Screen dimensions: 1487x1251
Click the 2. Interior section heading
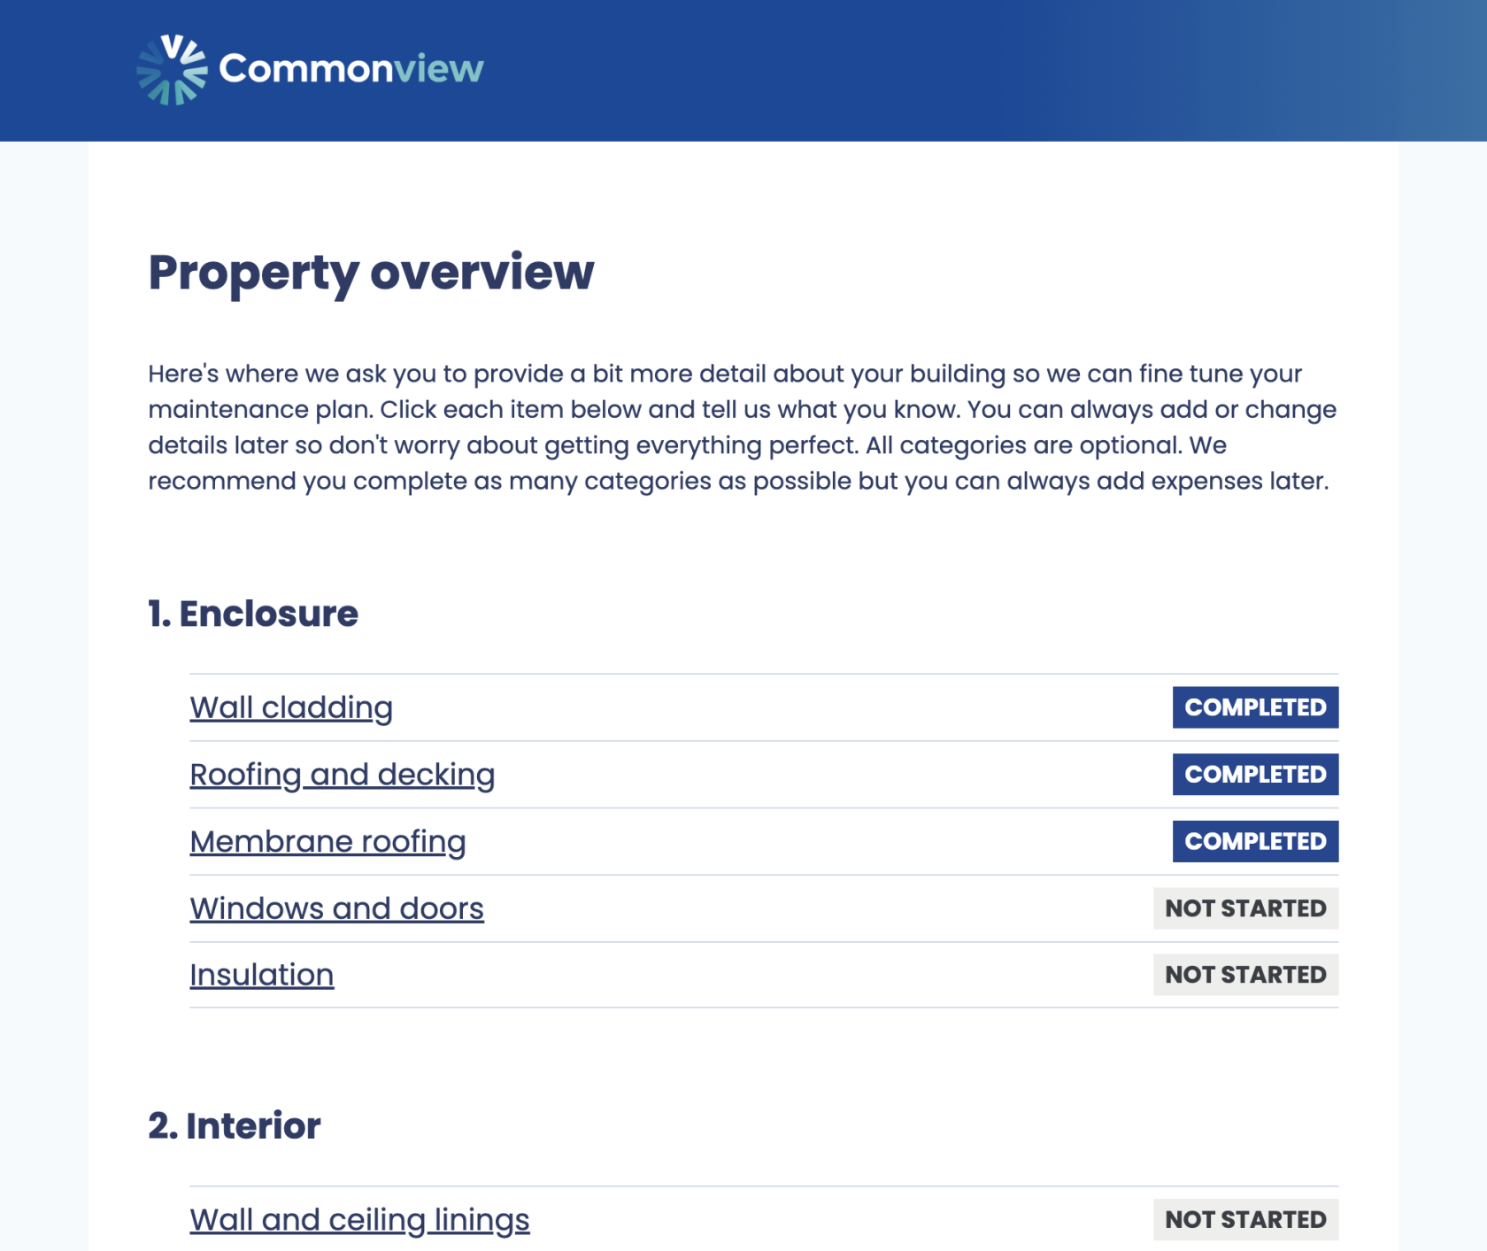pyautogui.click(x=234, y=1125)
